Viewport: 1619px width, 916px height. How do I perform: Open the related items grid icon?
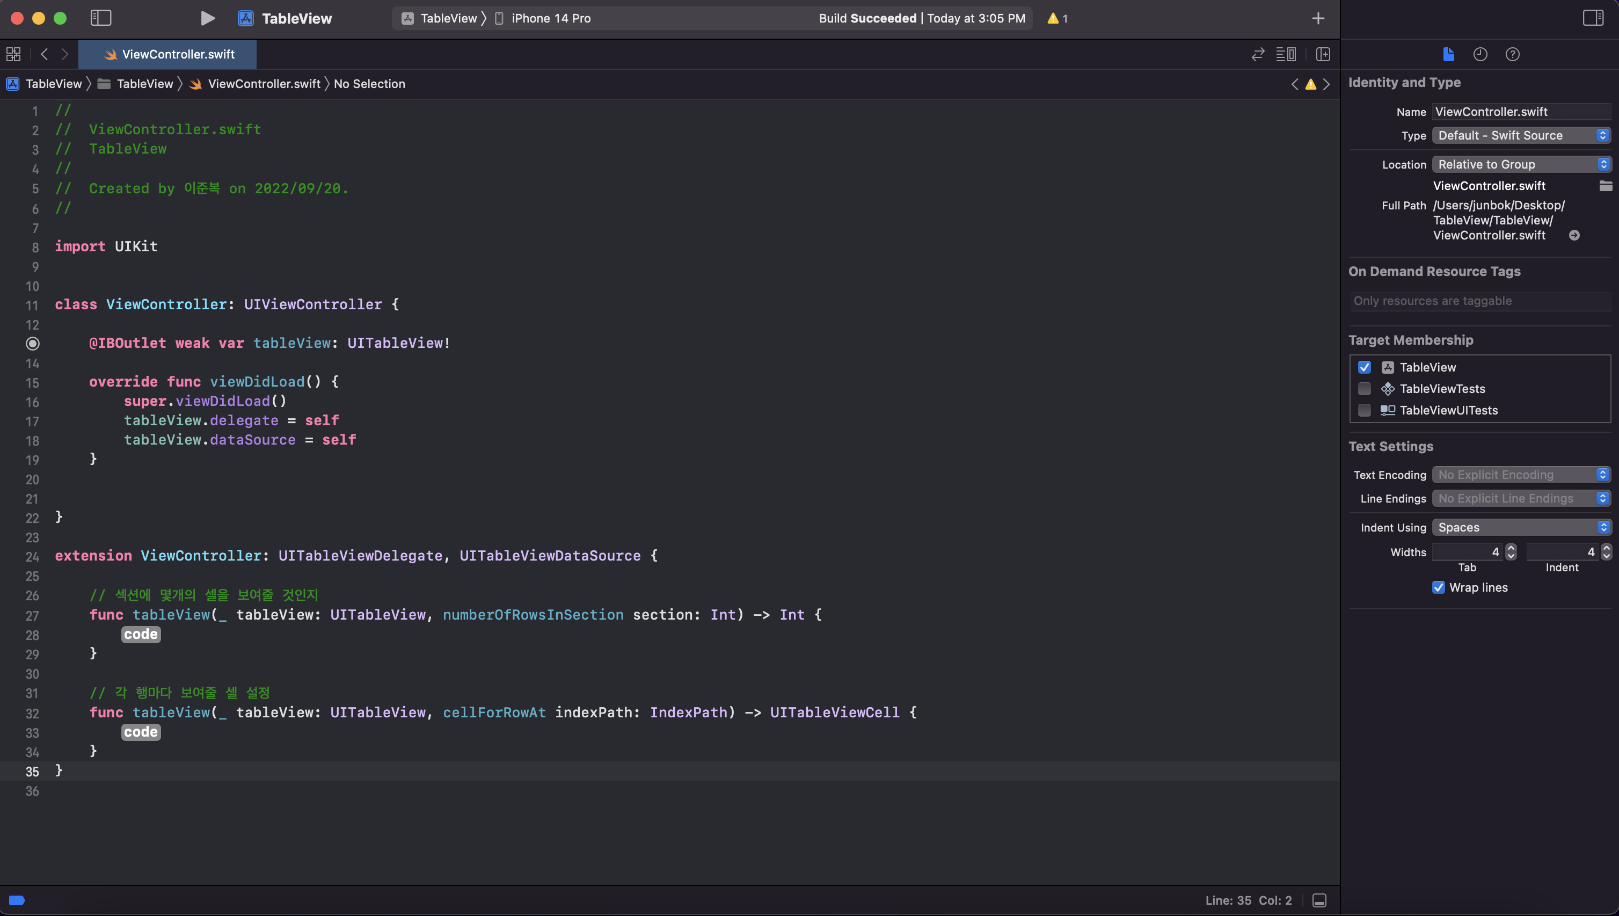tap(13, 55)
